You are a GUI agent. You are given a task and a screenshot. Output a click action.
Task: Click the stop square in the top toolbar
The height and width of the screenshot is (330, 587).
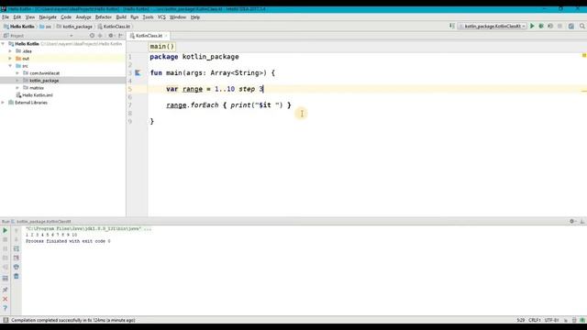(x=559, y=27)
